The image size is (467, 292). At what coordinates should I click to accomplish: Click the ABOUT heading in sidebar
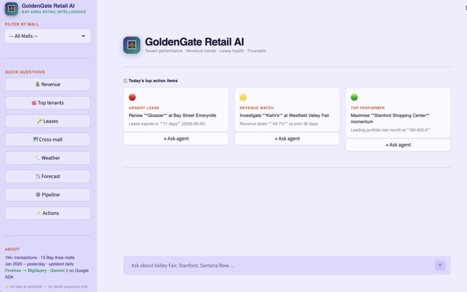(x=12, y=249)
